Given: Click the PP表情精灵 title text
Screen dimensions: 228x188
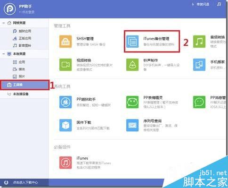Looking at the screenshot, I should (x=153, y=98).
